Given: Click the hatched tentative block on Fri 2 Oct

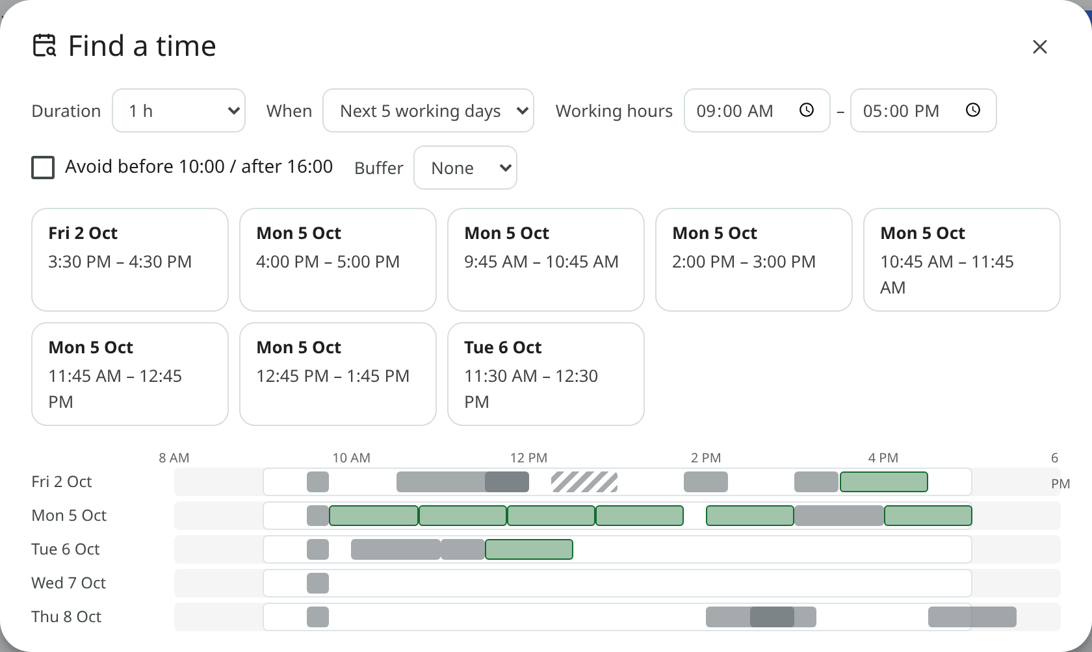Looking at the screenshot, I should pyautogui.click(x=584, y=482).
